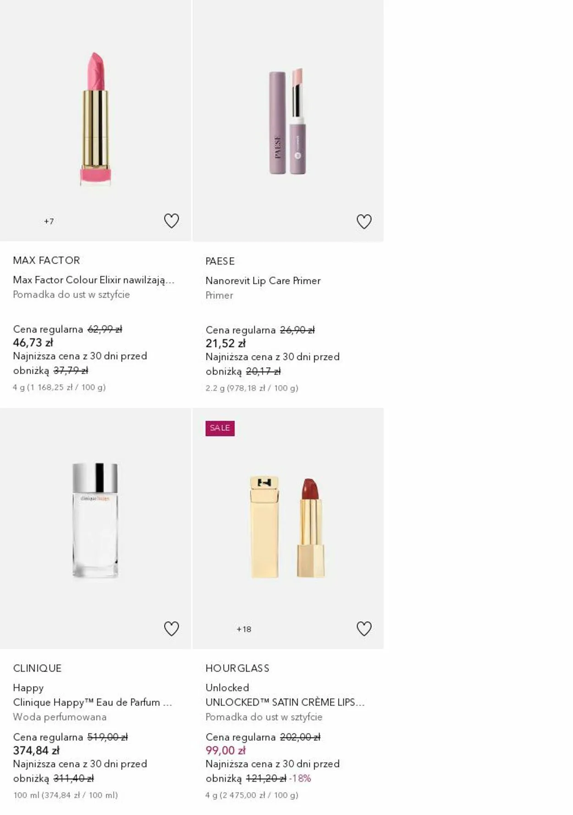This screenshot has height=815, width=573.
Task: Open the pink Max Factor lipstick image
Action: pyautogui.click(x=95, y=119)
